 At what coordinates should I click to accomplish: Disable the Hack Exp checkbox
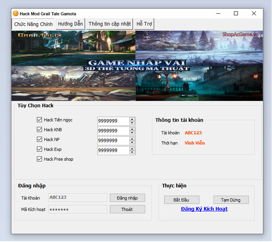point(39,149)
